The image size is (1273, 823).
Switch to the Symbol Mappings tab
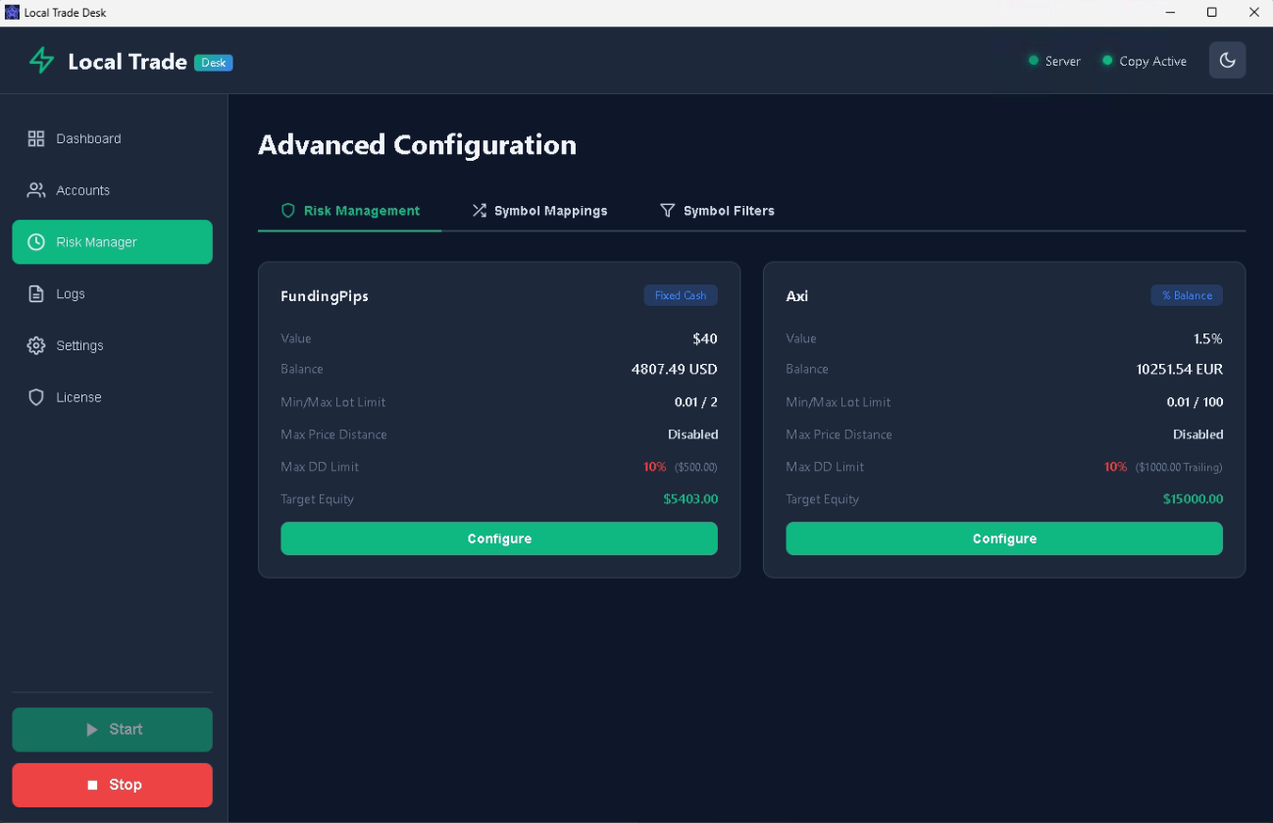point(539,210)
